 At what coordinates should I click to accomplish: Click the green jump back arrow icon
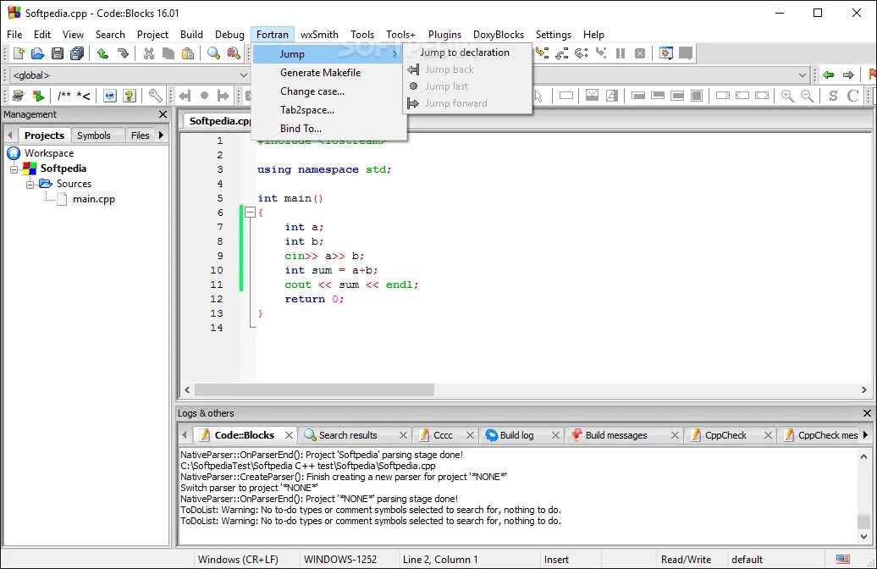(x=829, y=75)
